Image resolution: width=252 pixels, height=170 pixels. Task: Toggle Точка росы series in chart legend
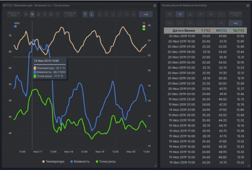[105, 162]
